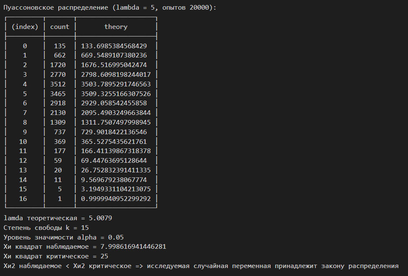
Task: Click count value 3512 in row 4
Action: (58, 84)
